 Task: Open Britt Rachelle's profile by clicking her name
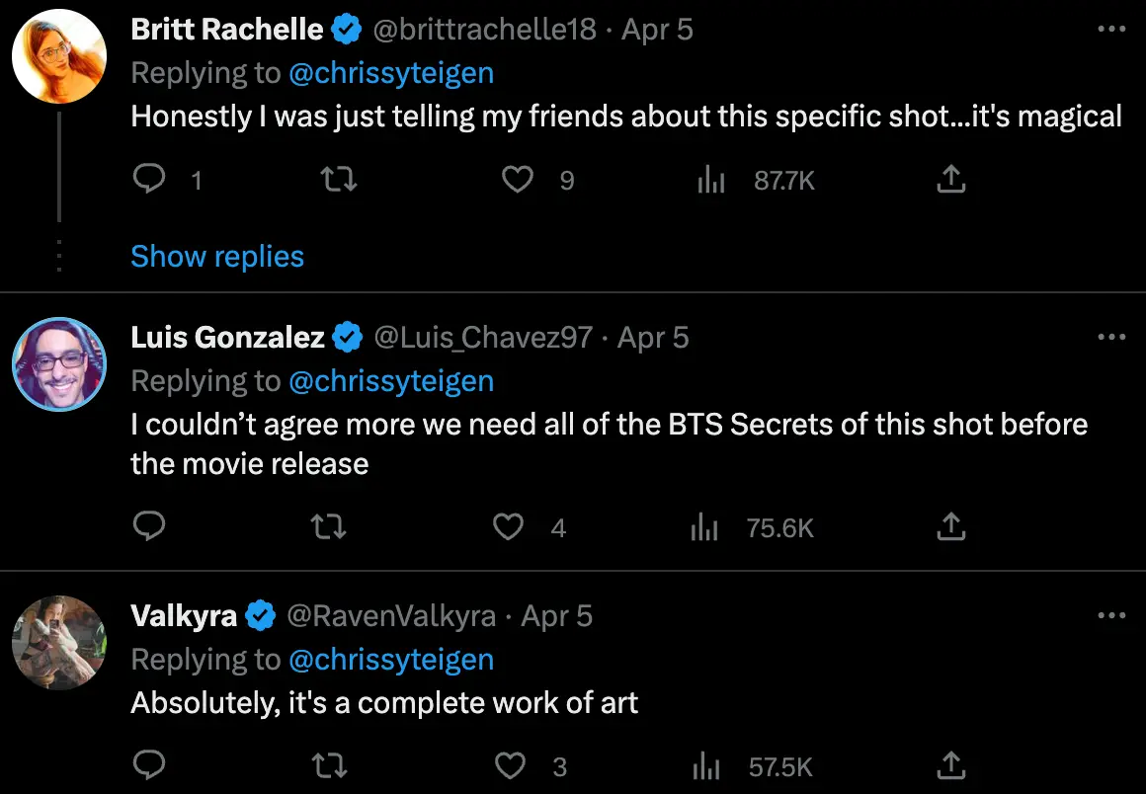pyautogui.click(x=229, y=29)
